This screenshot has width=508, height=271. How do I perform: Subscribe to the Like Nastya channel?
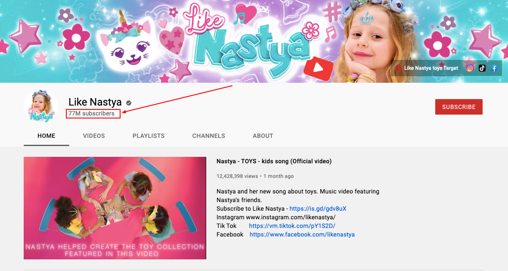459,107
